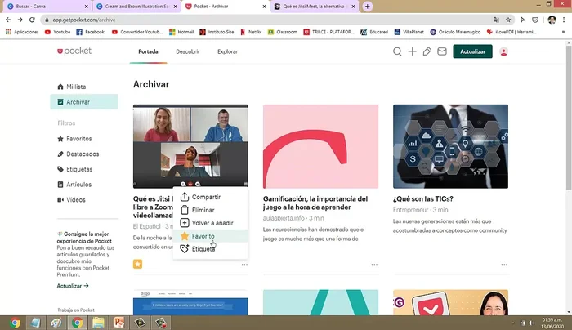
Task: Open Netflix bookmark
Action: [x=251, y=32]
